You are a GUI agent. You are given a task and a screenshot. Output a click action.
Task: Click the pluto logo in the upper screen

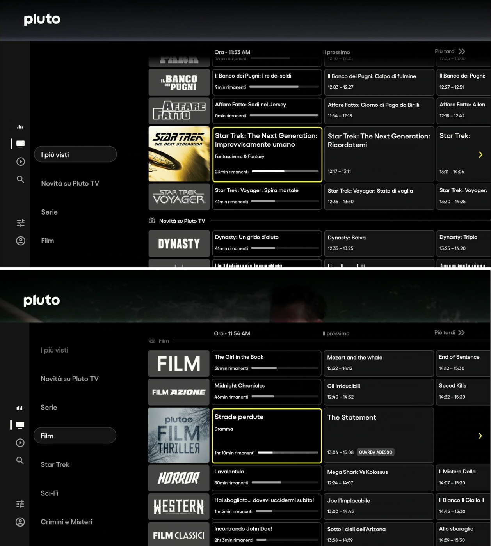tap(42, 19)
